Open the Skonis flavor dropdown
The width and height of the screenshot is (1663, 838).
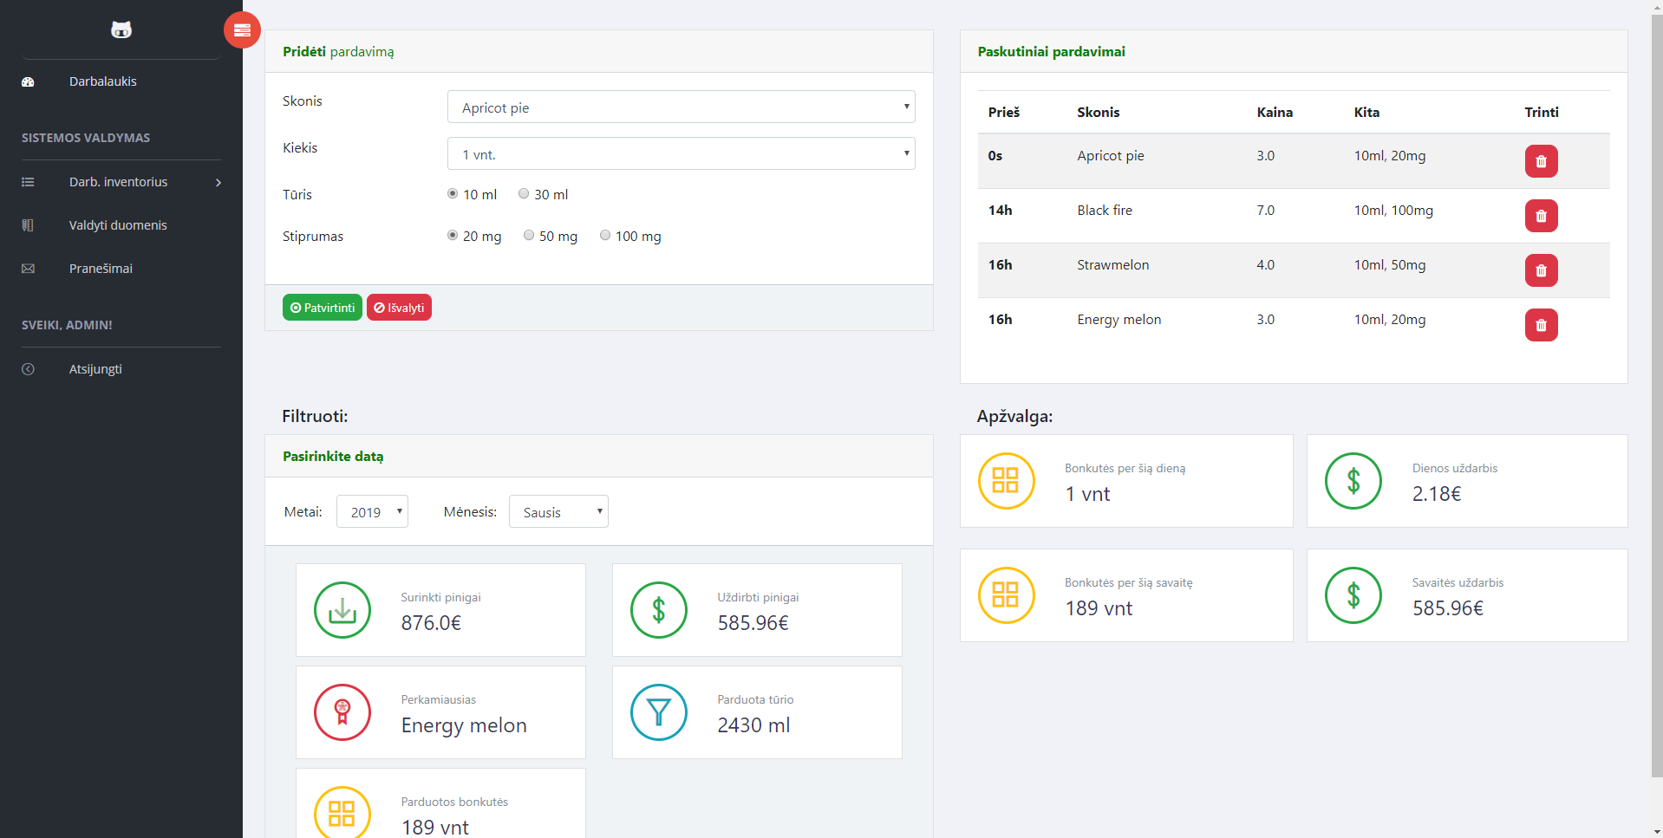coord(682,107)
